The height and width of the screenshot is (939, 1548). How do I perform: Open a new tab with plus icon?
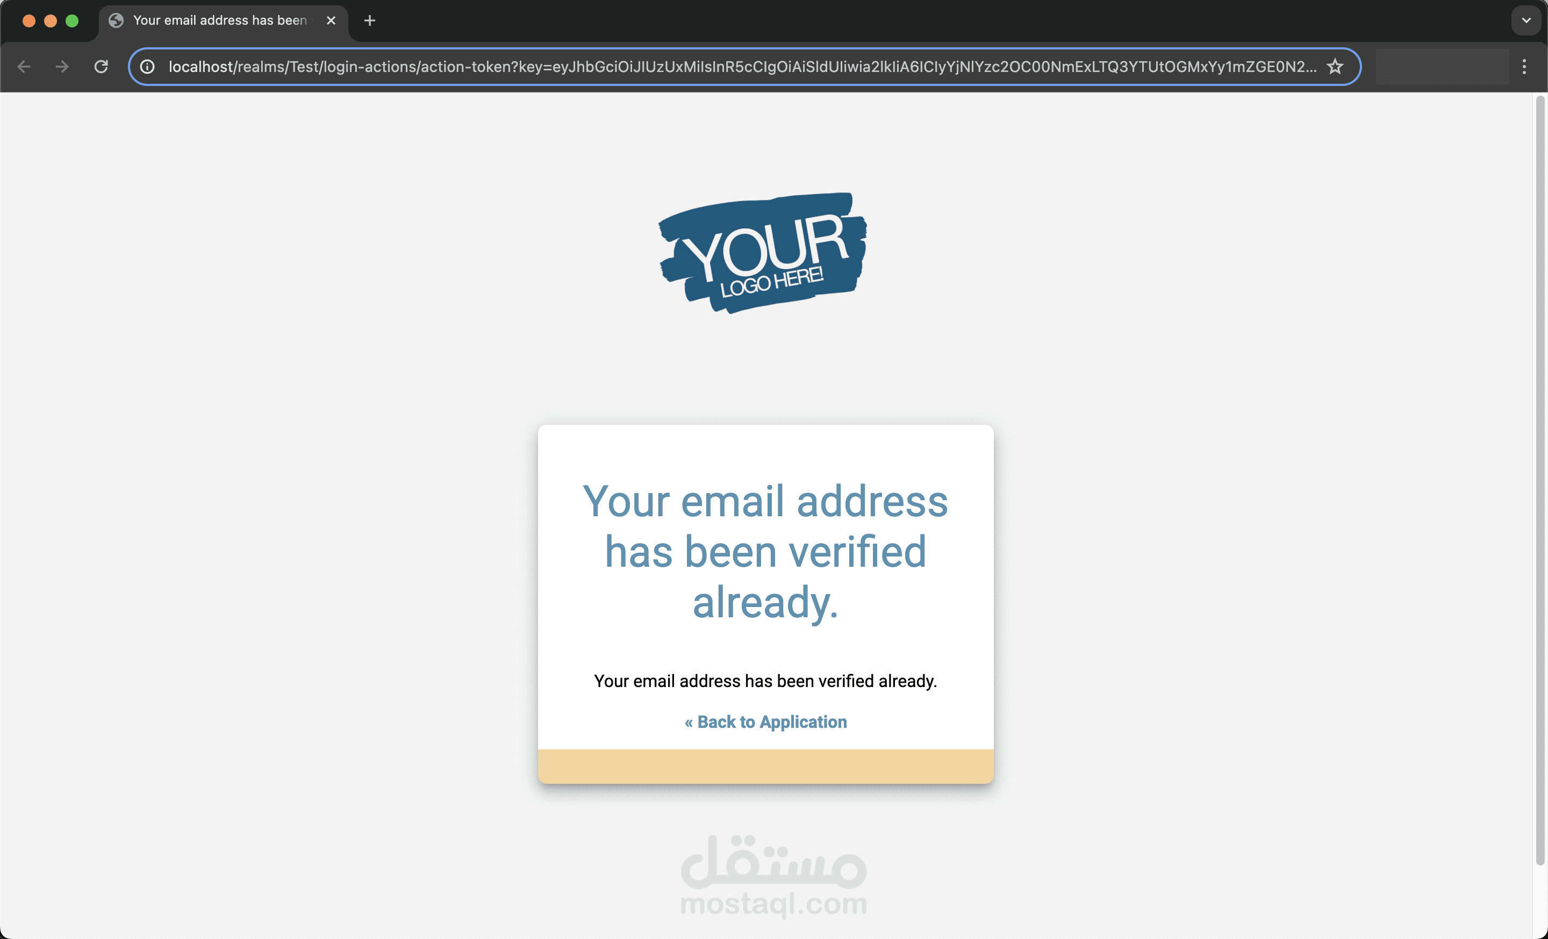click(369, 21)
